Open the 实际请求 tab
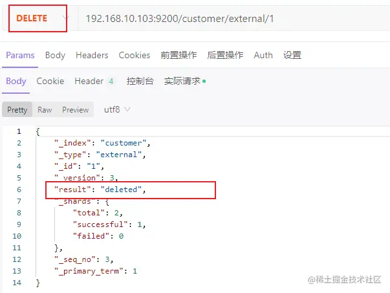 [185, 81]
